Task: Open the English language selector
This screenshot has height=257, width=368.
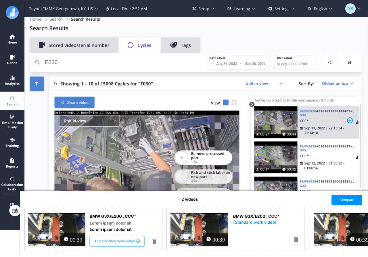Action: pyautogui.click(x=320, y=9)
